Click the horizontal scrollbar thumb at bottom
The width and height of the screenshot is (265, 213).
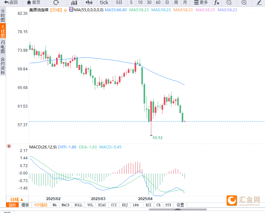pyautogui.click(x=178, y=209)
